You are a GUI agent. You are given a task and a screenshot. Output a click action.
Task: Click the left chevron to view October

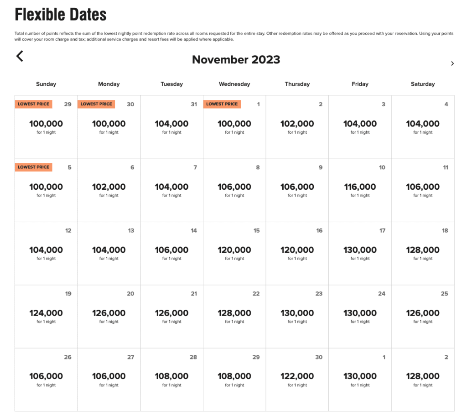(x=20, y=56)
